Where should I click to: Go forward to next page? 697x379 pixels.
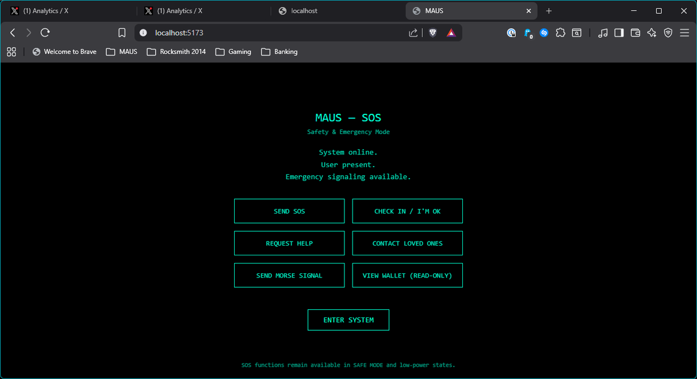29,33
